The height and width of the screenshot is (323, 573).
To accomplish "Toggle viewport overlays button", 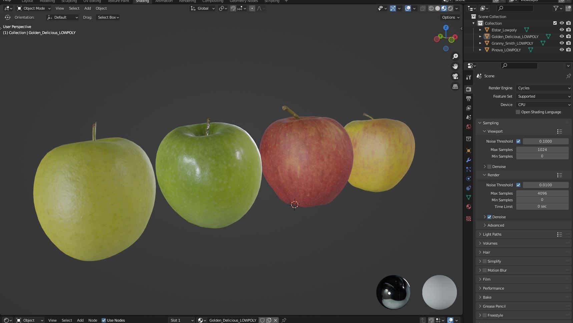I will [408, 8].
